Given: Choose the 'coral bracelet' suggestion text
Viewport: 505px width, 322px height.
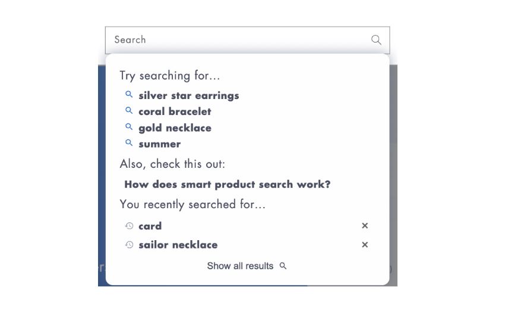Looking at the screenshot, I should [x=175, y=111].
